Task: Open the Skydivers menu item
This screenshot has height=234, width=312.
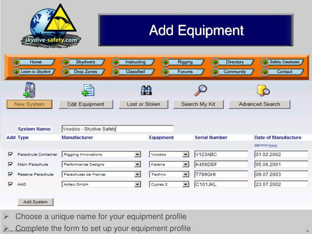Action: 83,62
